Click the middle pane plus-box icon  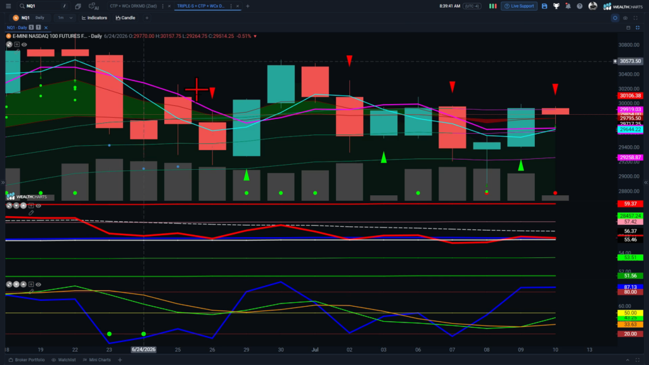(x=31, y=206)
